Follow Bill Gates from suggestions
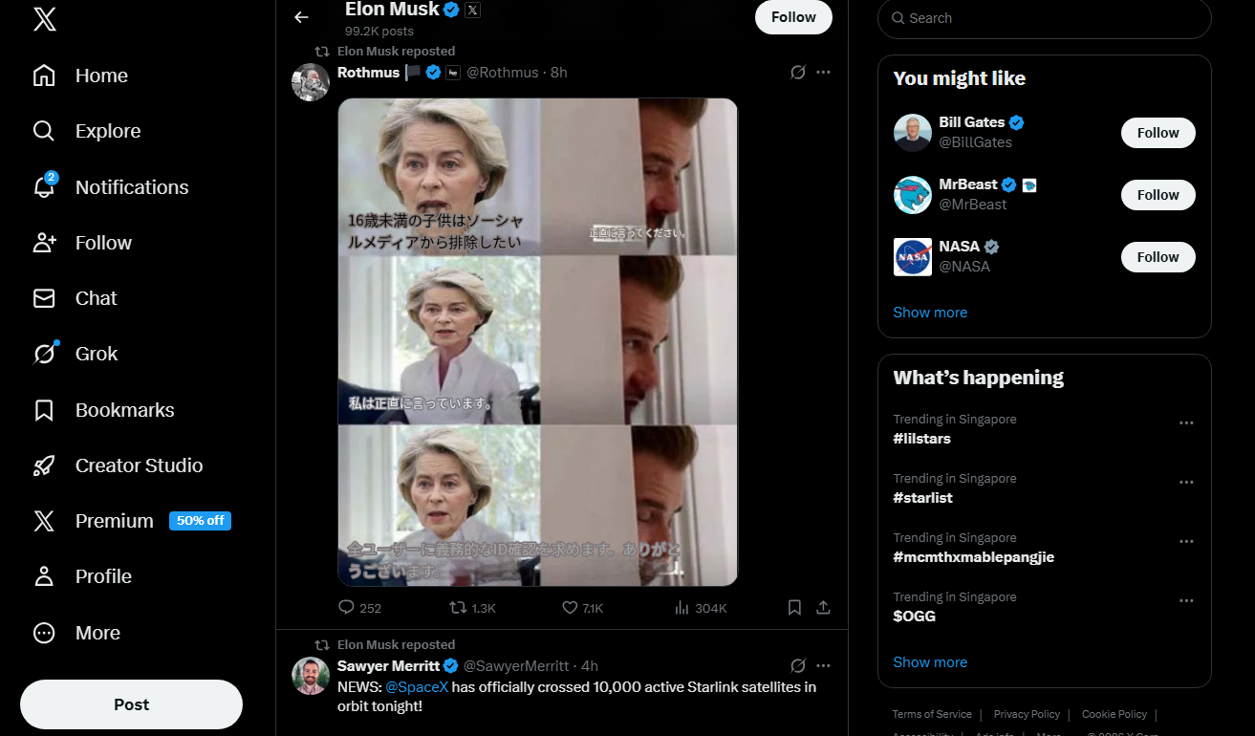1255x736 pixels. click(x=1158, y=133)
